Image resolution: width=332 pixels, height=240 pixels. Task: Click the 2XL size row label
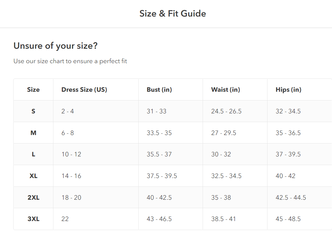[x=33, y=198]
